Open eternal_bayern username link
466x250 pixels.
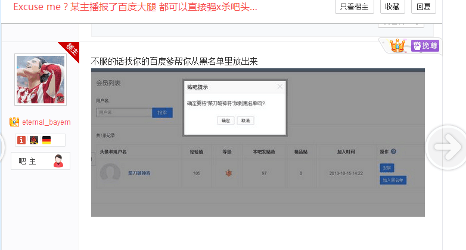point(46,122)
